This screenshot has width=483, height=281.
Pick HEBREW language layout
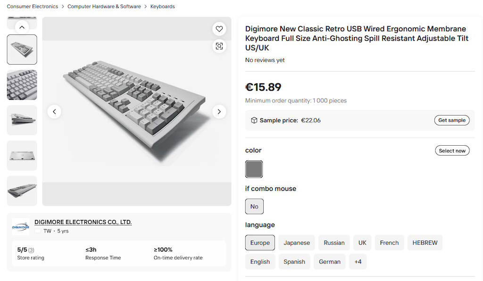tap(425, 242)
